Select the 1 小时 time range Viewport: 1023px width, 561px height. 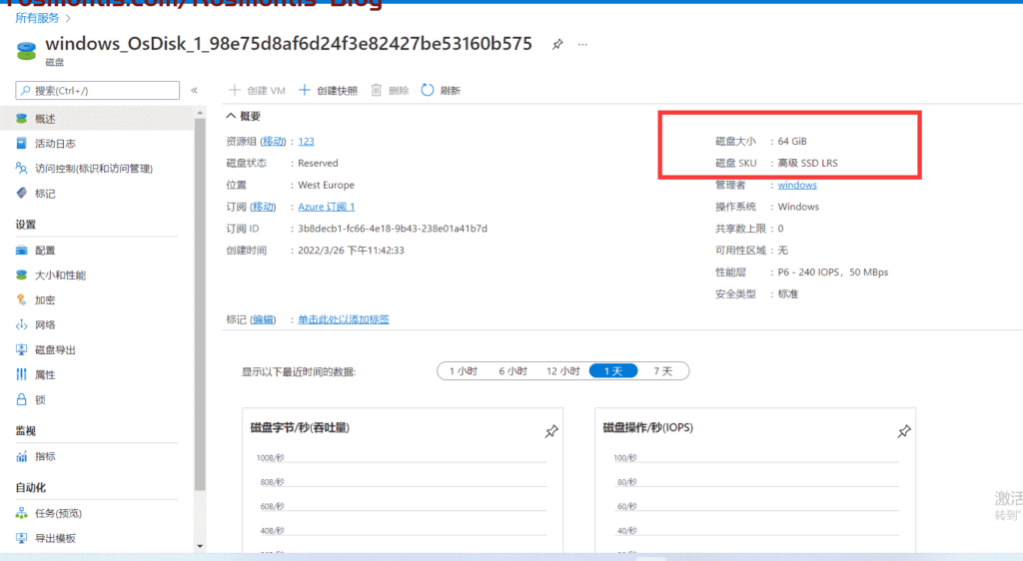464,370
